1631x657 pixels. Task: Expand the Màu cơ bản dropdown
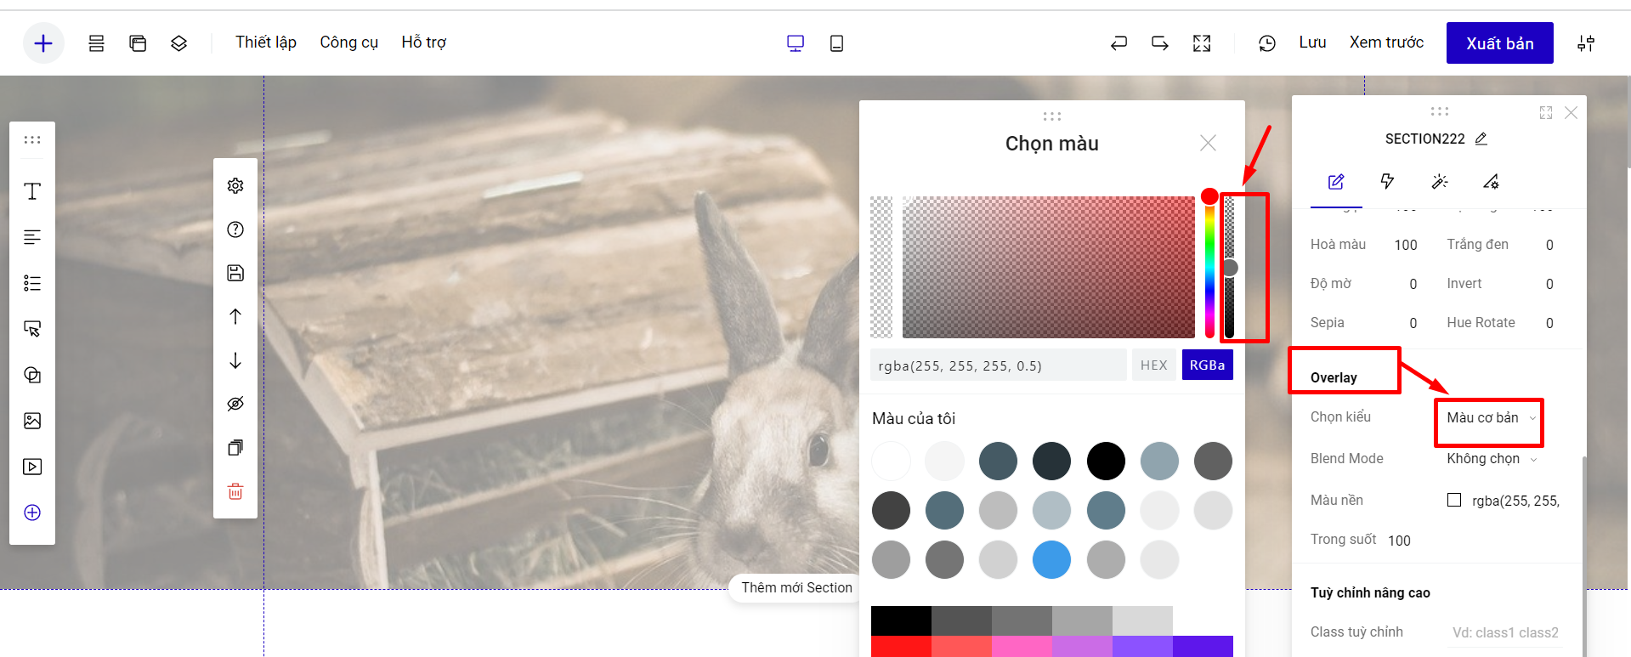pos(1491,418)
